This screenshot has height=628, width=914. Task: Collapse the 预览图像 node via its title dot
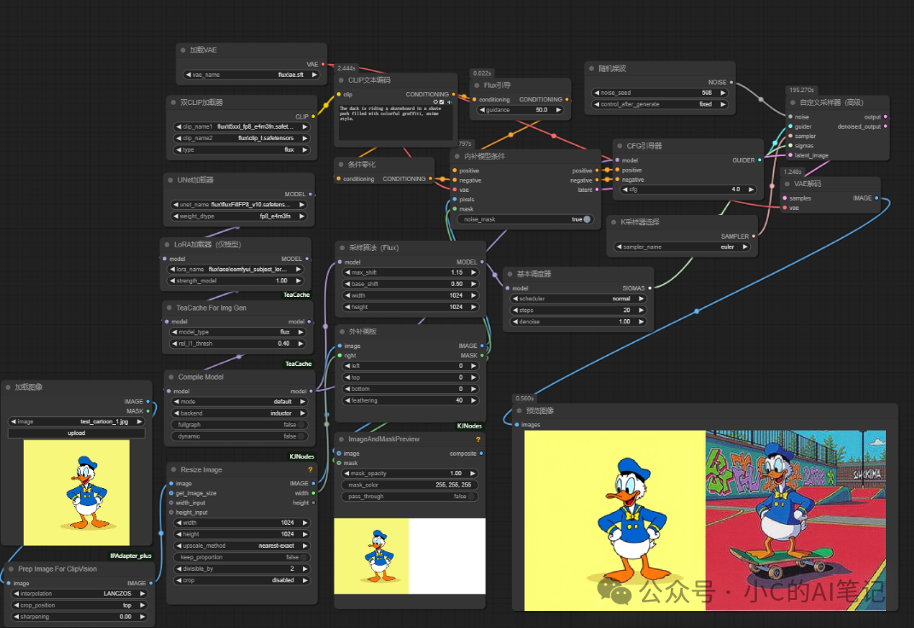(520, 410)
